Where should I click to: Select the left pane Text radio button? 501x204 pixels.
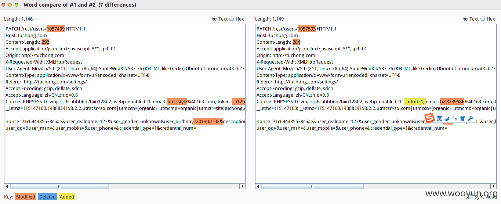click(214, 19)
